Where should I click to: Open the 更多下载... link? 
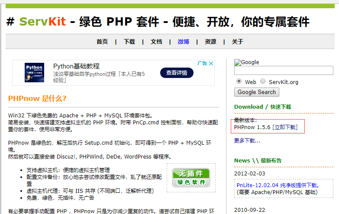click(247, 141)
